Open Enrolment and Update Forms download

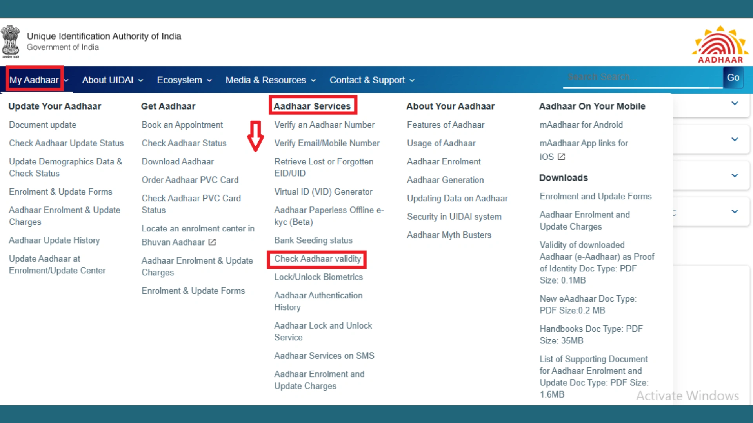point(595,197)
